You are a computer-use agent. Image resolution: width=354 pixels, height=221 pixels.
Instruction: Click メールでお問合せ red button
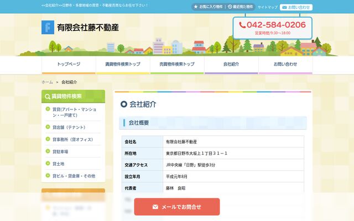177,207
